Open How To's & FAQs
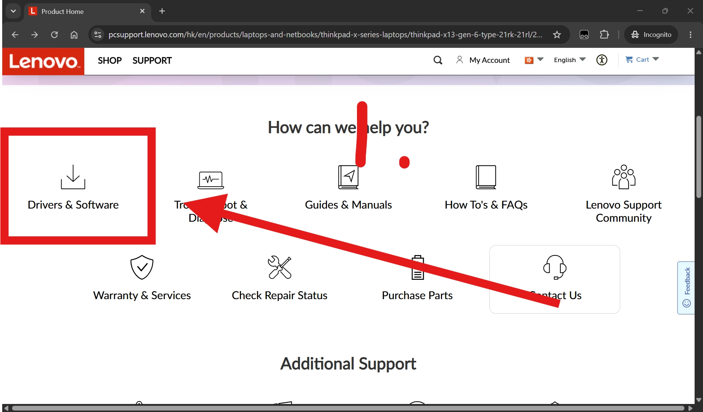 point(486,205)
